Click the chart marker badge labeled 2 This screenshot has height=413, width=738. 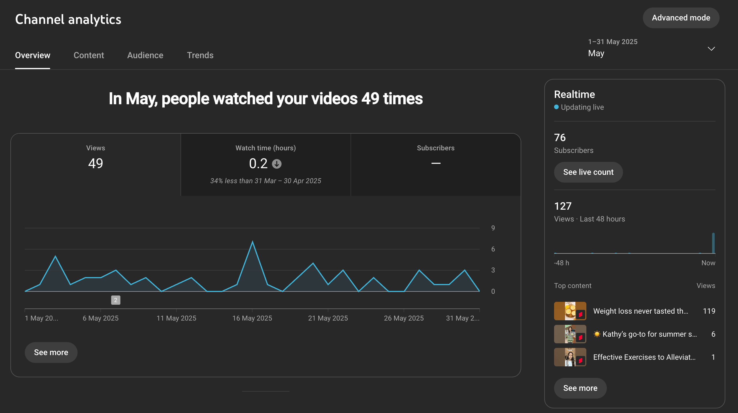(116, 300)
